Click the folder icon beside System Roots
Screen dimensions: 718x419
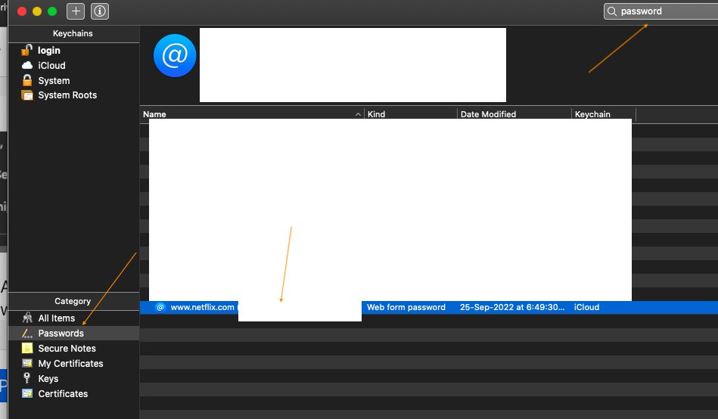click(x=27, y=95)
